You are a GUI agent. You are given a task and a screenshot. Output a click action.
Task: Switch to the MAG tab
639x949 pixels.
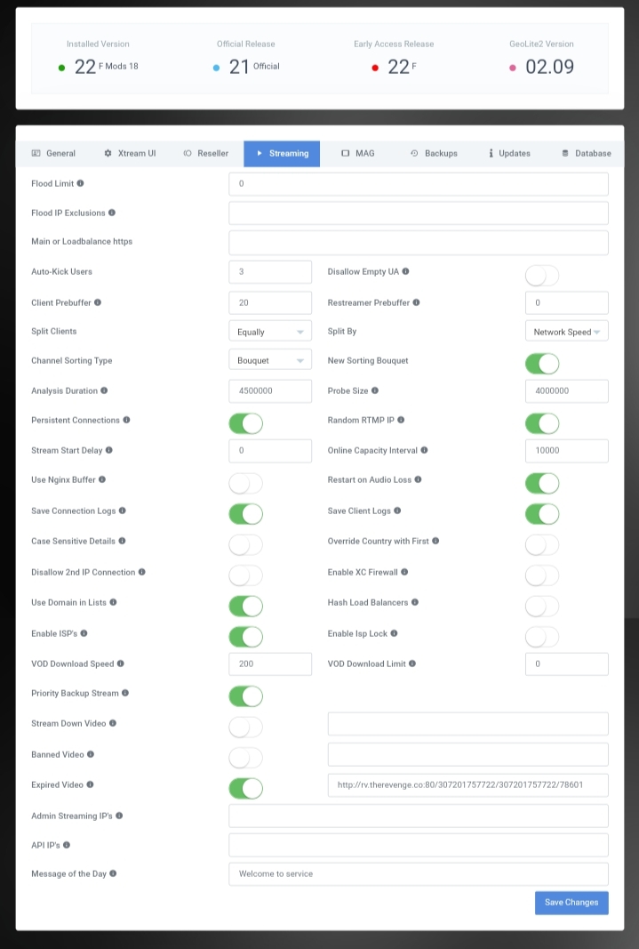pyautogui.click(x=358, y=153)
